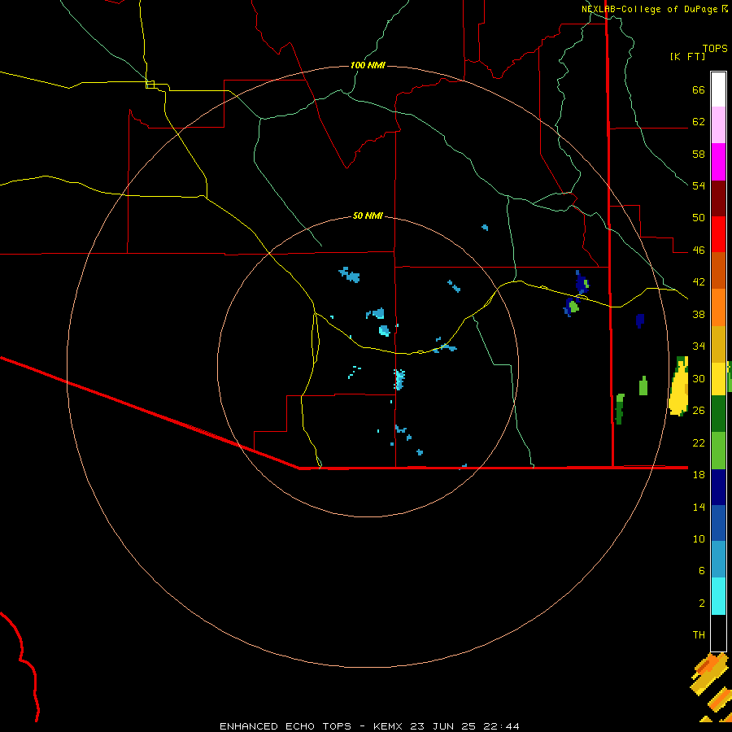Click the legend value 66
Viewport: 732px width, 732px height.
pyautogui.click(x=699, y=90)
